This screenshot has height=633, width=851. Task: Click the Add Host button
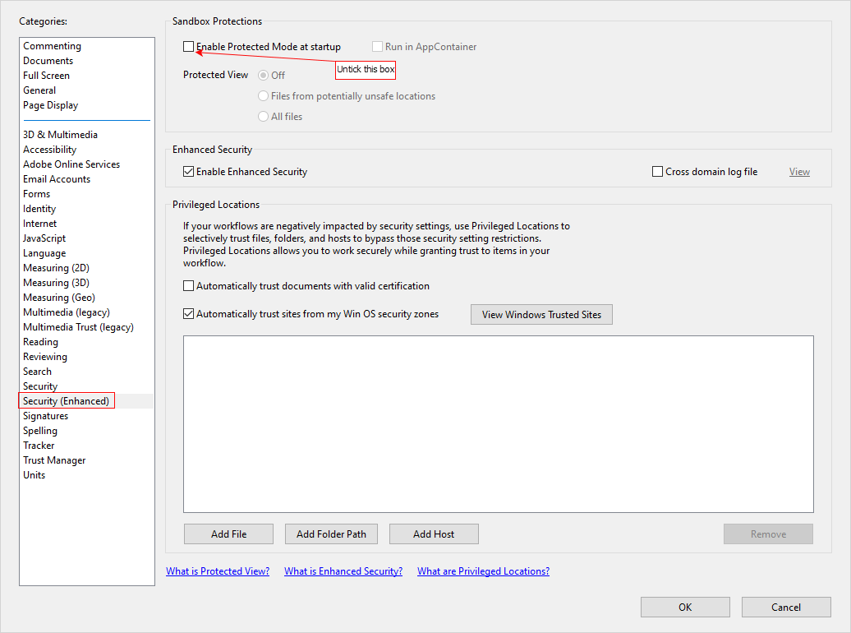[434, 534]
